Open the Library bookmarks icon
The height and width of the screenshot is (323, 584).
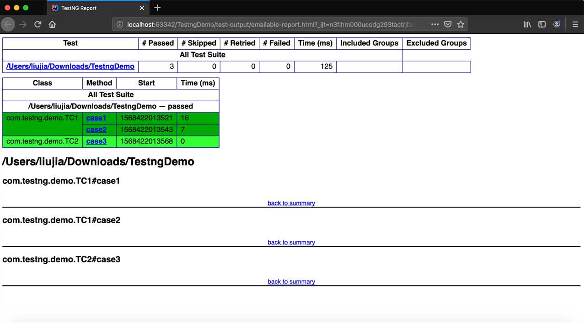[x=528, y=24]
